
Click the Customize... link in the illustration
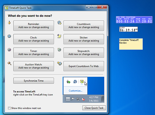76,91
